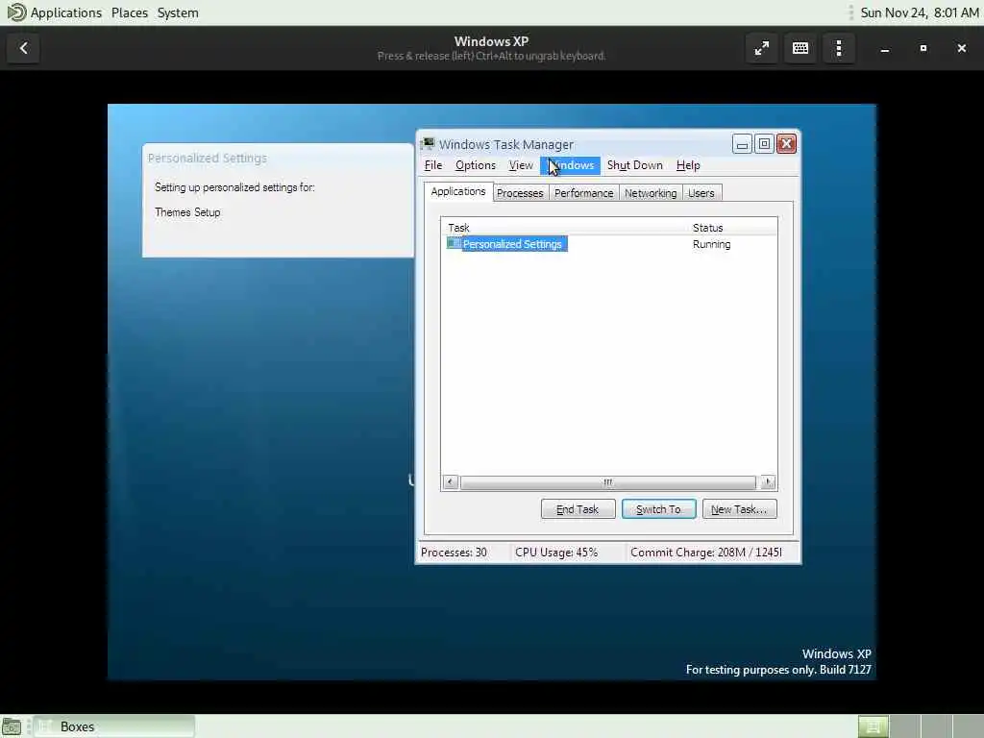The width and height of the screenshot is (984, 738).
Task: Switch to the Users tab
Action: pyautogui.click(x=701, y=193)
